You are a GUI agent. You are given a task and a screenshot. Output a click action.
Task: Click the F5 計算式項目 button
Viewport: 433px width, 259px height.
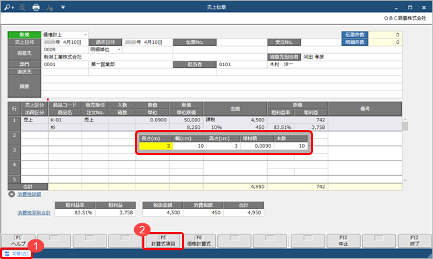pyautogui.click(x=163, y=241)
